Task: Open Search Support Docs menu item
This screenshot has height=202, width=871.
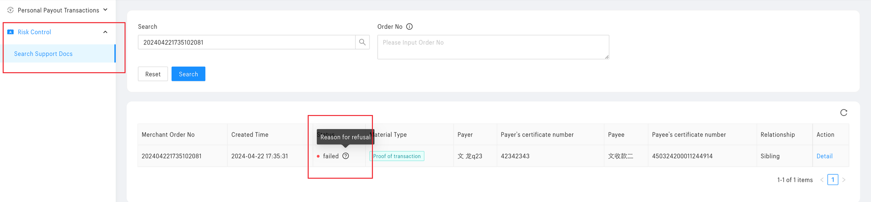Action: 43,54
